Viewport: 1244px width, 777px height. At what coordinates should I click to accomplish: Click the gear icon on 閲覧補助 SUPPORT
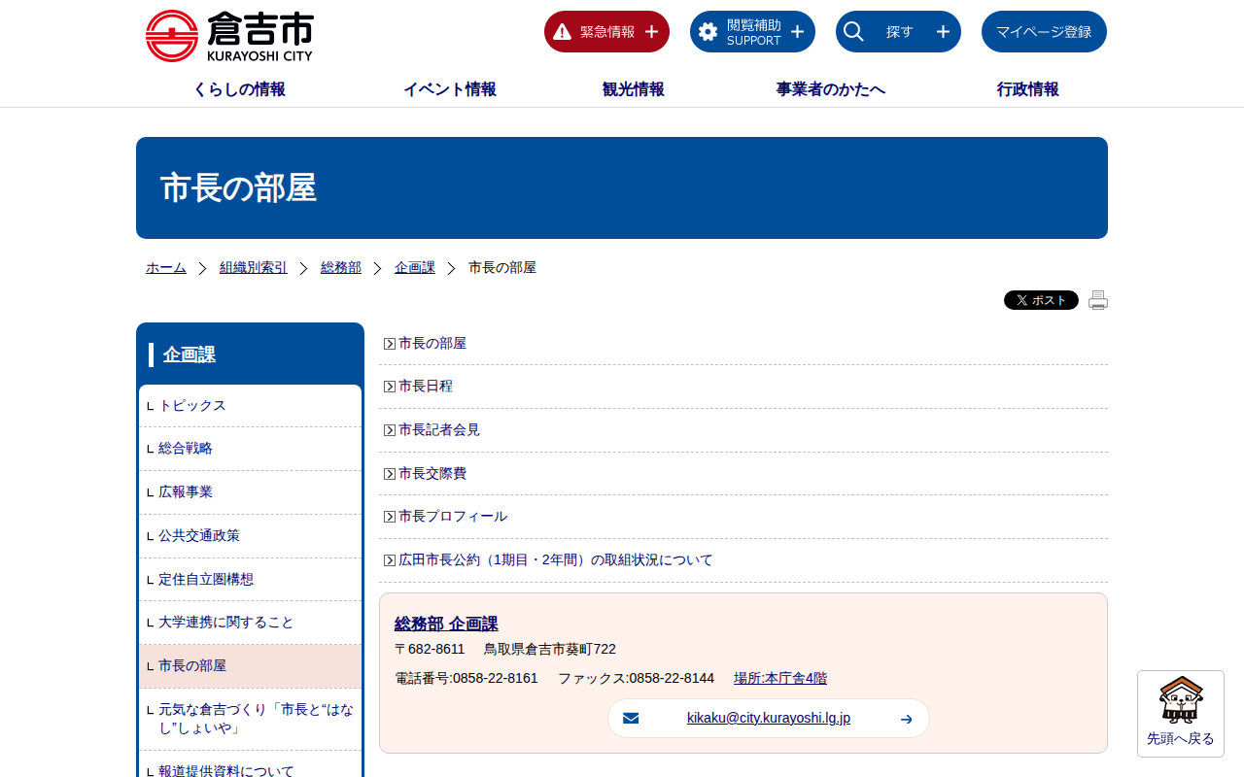tap(708, 32)
